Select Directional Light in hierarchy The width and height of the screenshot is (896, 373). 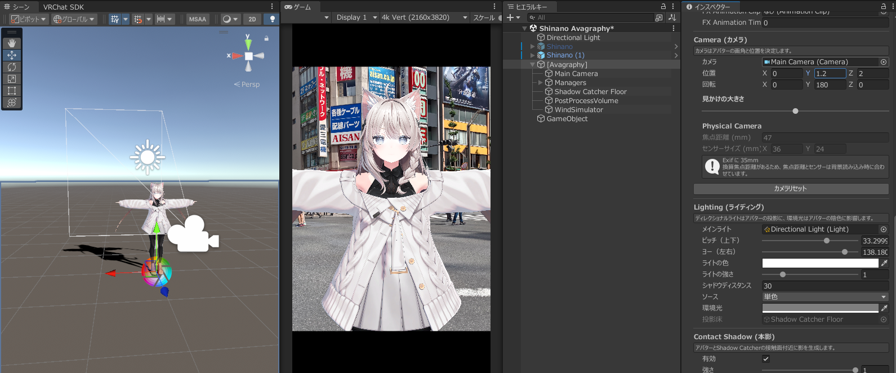tap(573, 38)
